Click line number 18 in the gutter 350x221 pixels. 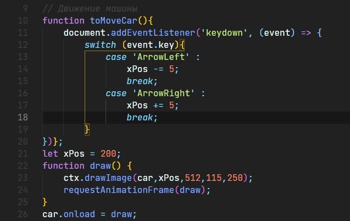23,117
